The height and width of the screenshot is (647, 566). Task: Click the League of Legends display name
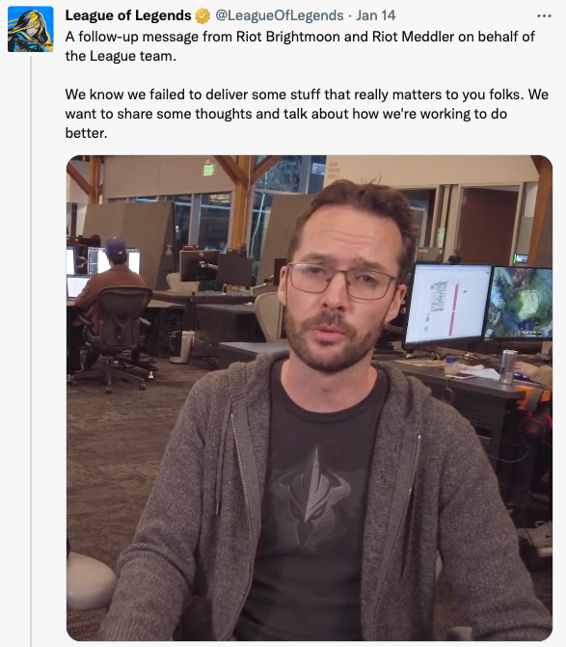click(x=128, y=15)
